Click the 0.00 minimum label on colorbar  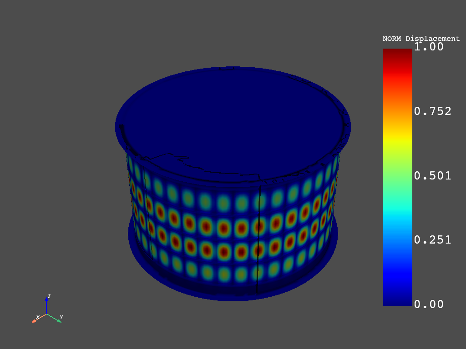pos(428,304)
